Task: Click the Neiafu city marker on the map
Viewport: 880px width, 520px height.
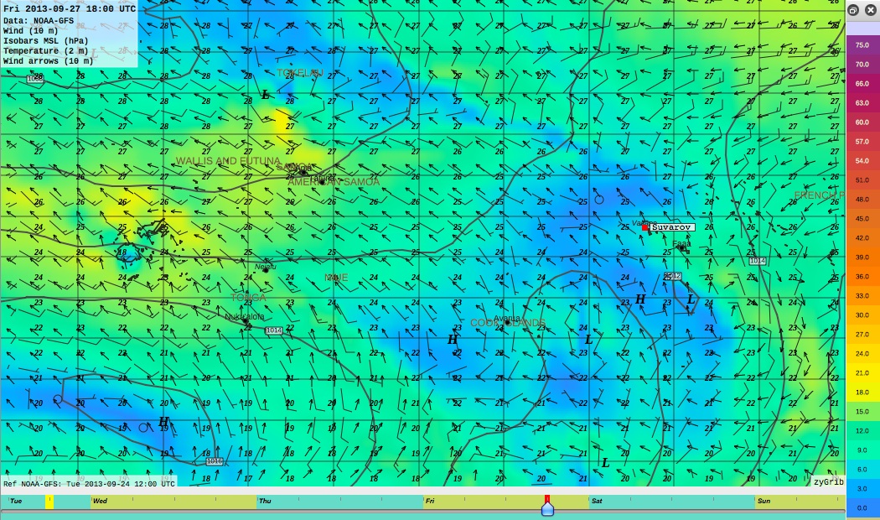Action: 267,270
